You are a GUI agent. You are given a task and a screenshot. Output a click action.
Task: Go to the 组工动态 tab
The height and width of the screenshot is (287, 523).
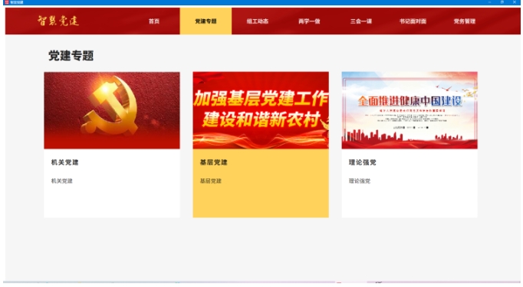257,21
